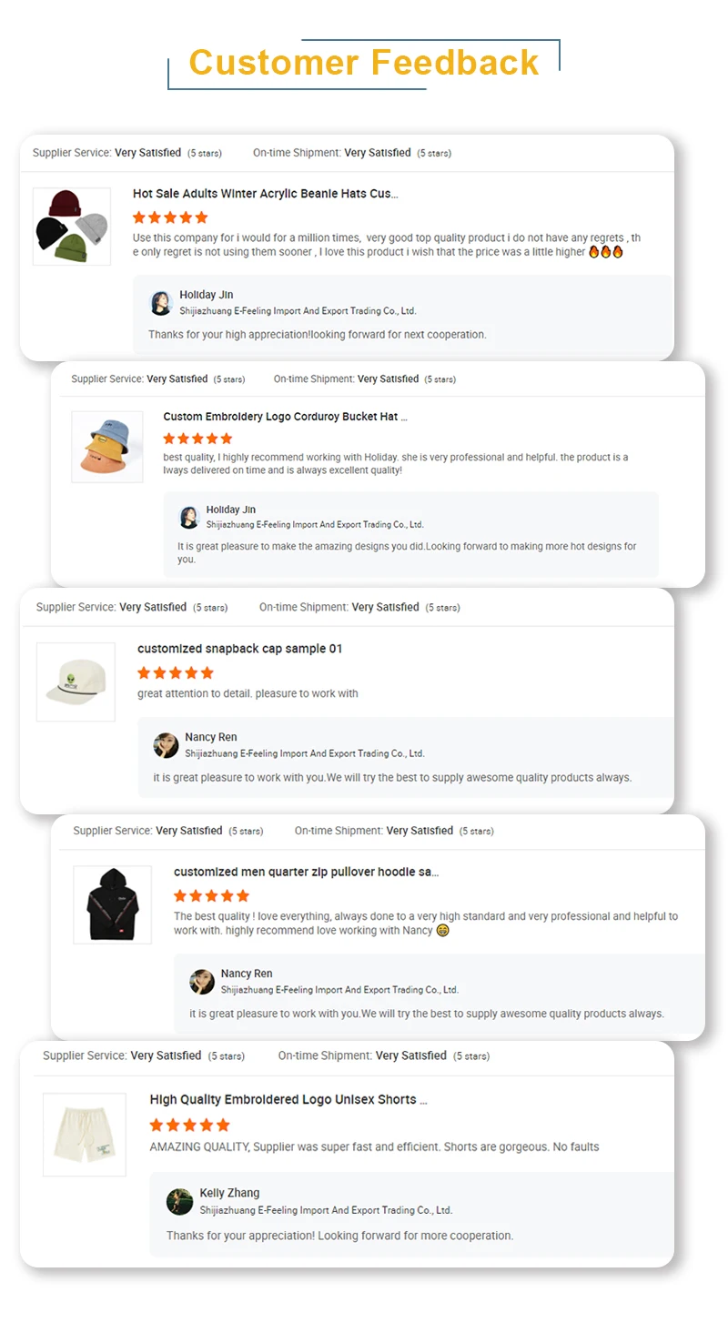Image resolution: width=728 pixels, height=1333 pixels.
Task: Click the black hoodie product thumbnail
Action: pos(112,904)
